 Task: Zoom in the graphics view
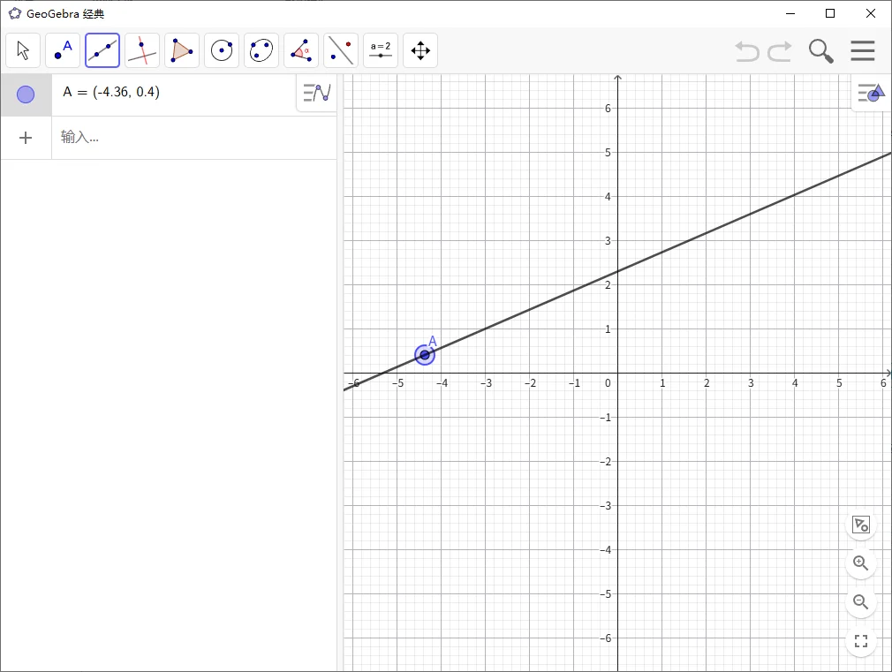(x=861, y=563)
